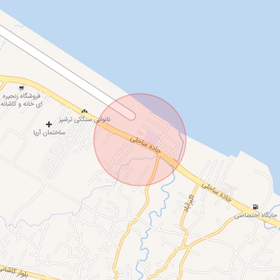Viewport: 280px width, 280px height.
Task: Select the bakery icon above نانوایی سنگکی ترشیز
Action: [x=84, y=111]
